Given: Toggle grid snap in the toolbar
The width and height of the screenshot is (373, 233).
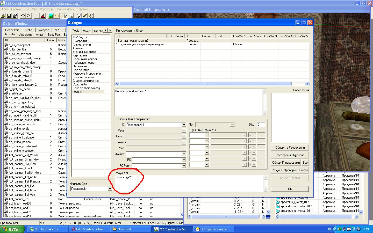Looking at the screenshot, I should [x=37, y=16].
